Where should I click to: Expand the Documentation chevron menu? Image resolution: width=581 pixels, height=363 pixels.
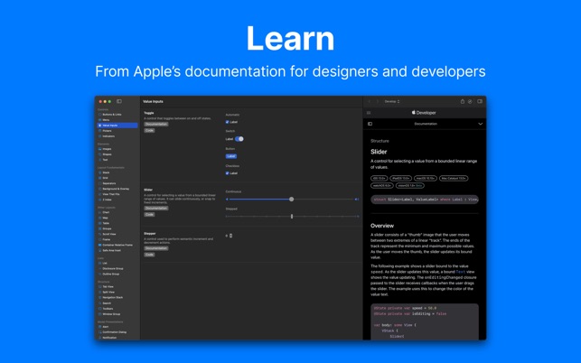pos(480,124)
